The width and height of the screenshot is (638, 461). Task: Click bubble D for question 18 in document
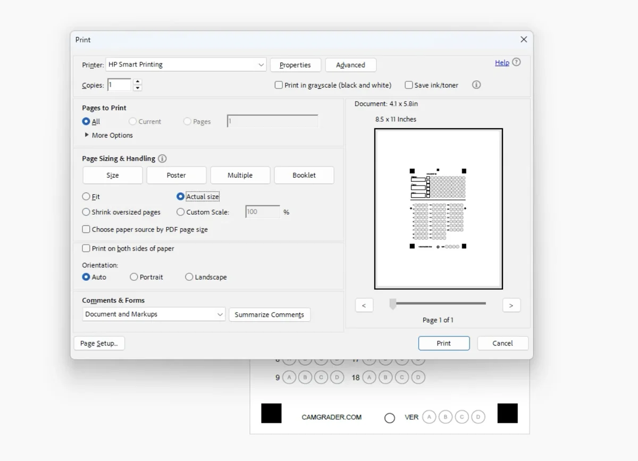[x=418, y=378]
